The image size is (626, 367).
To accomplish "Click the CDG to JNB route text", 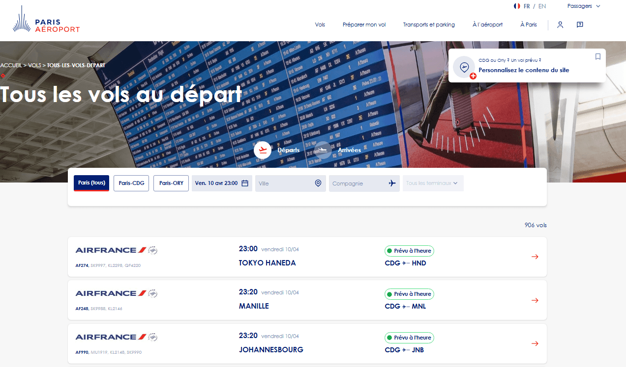I will 405,350.
